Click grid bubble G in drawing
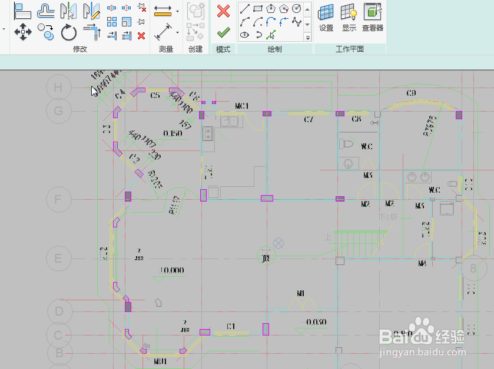The height and width of the screenshot is (369, 494). pos(59,110)
